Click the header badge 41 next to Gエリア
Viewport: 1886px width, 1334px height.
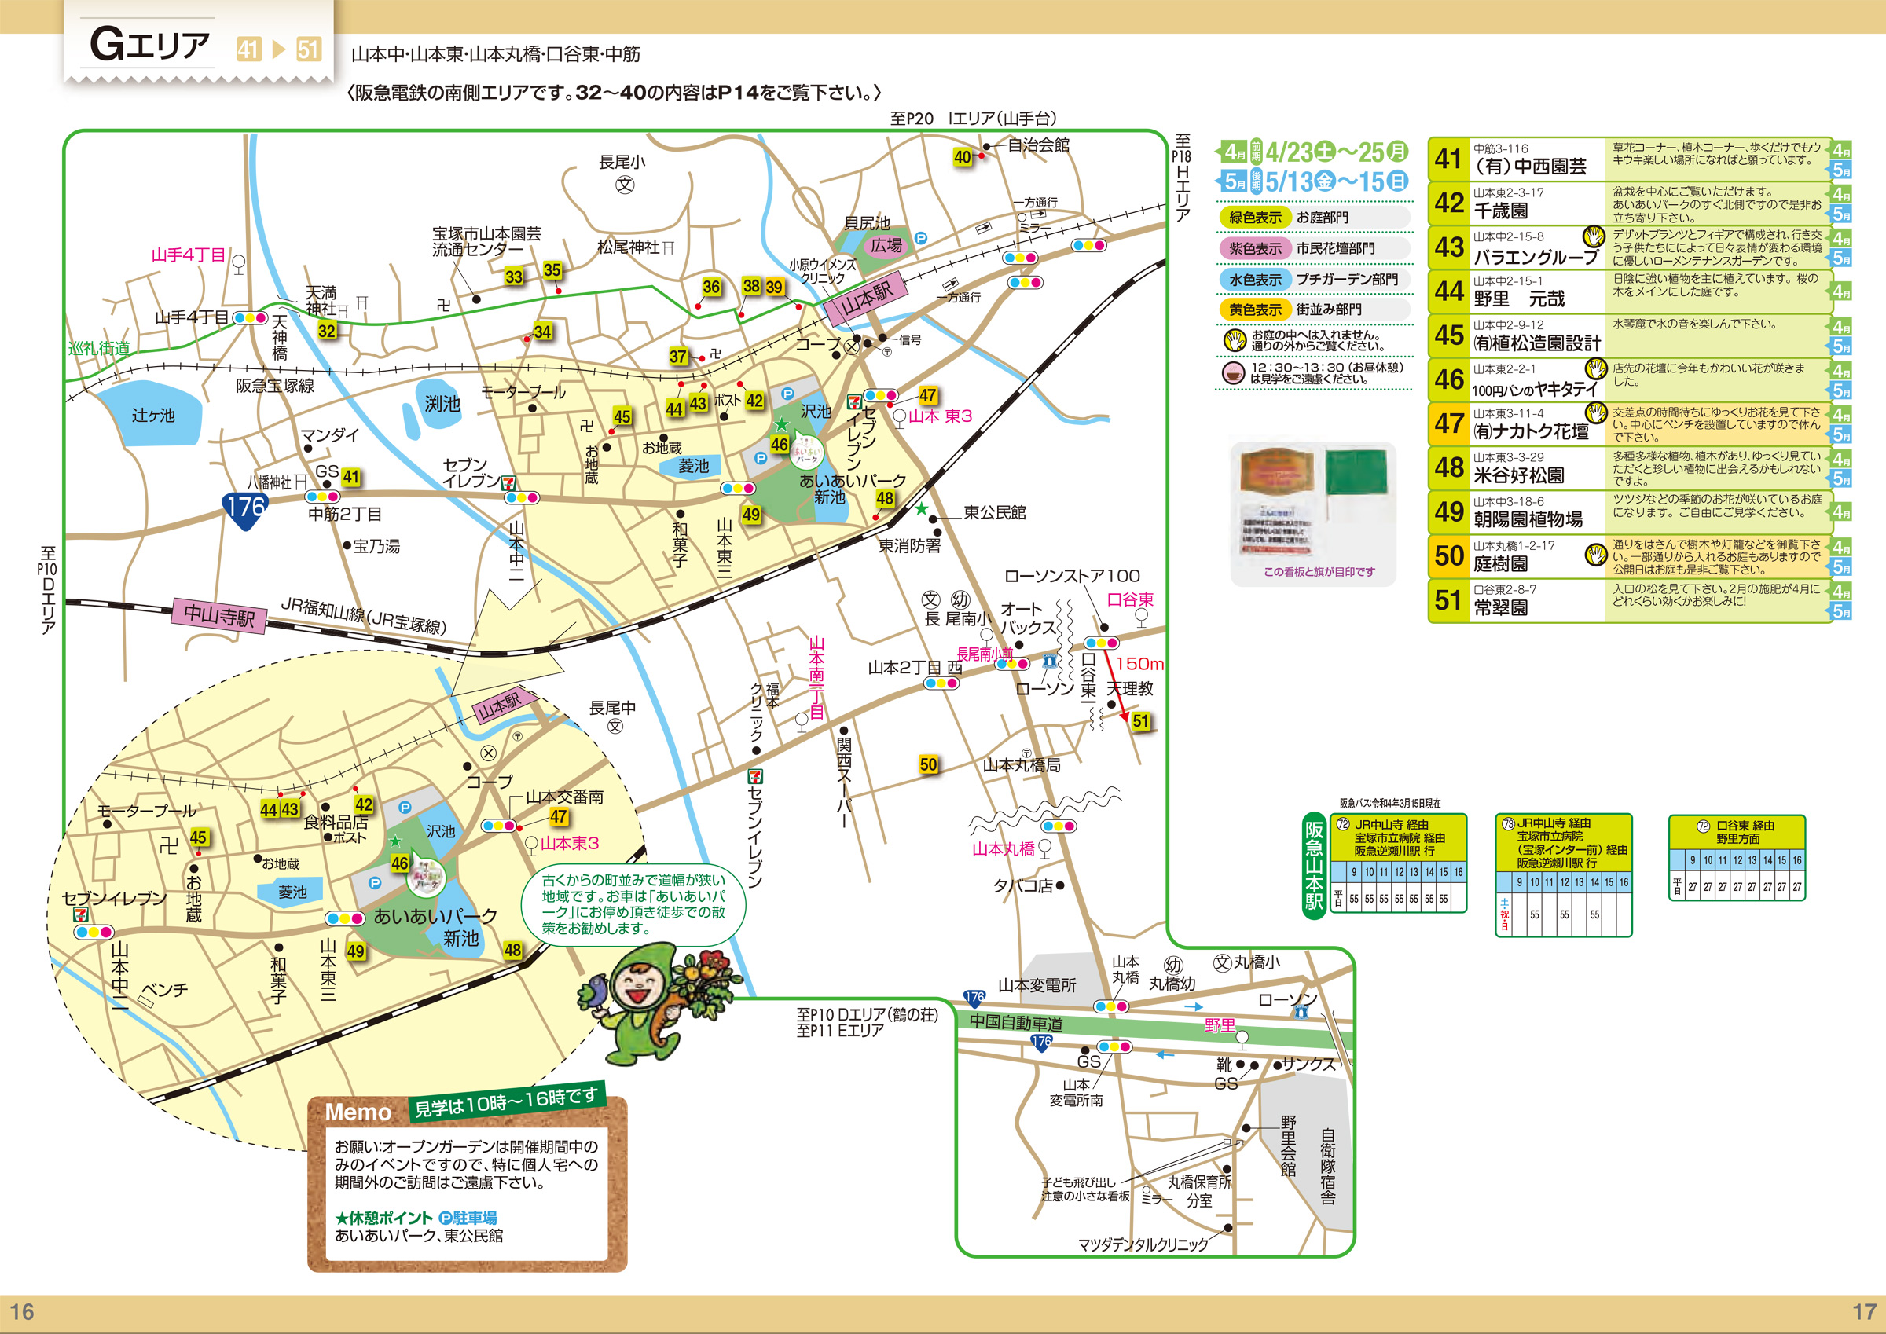(248, 49)
